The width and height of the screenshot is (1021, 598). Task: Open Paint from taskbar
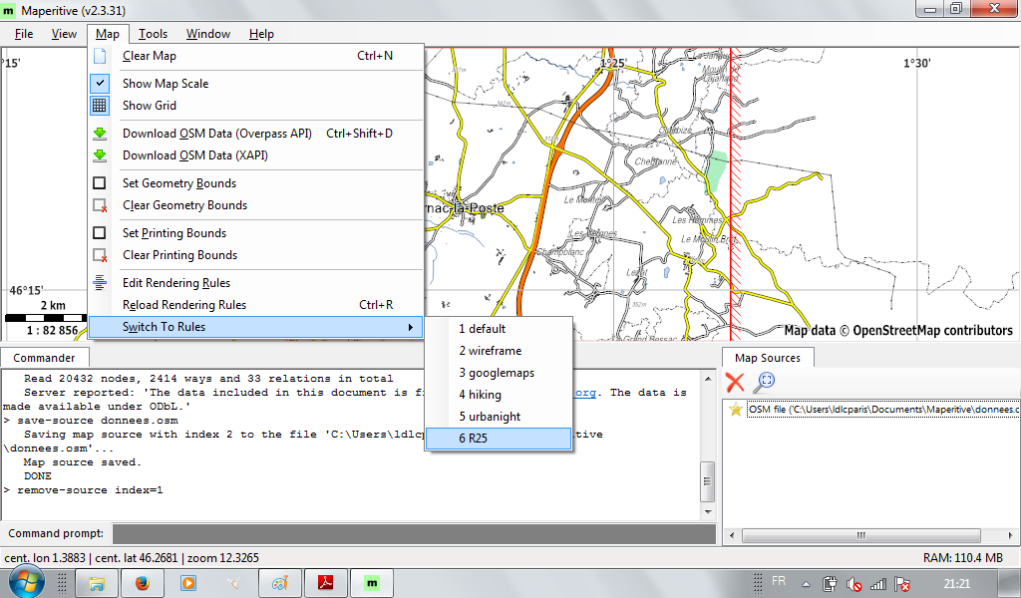coord(280,583)
